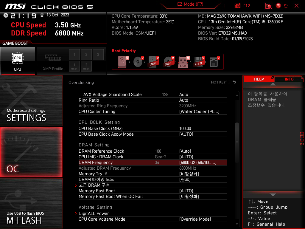Select XMP user profile 1
Image resolution: width=305 pixels, height=229 pixels.
[x=74, y=66]
